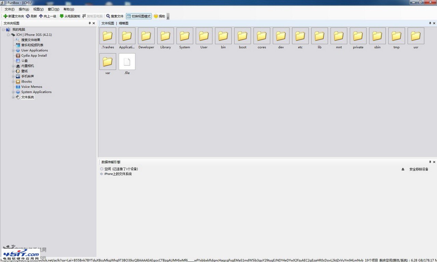Image resolution: width=437 pixels, height=262 pixels.
Task: Select 搜索文件结果 in the tree
Action: point(30,40)
